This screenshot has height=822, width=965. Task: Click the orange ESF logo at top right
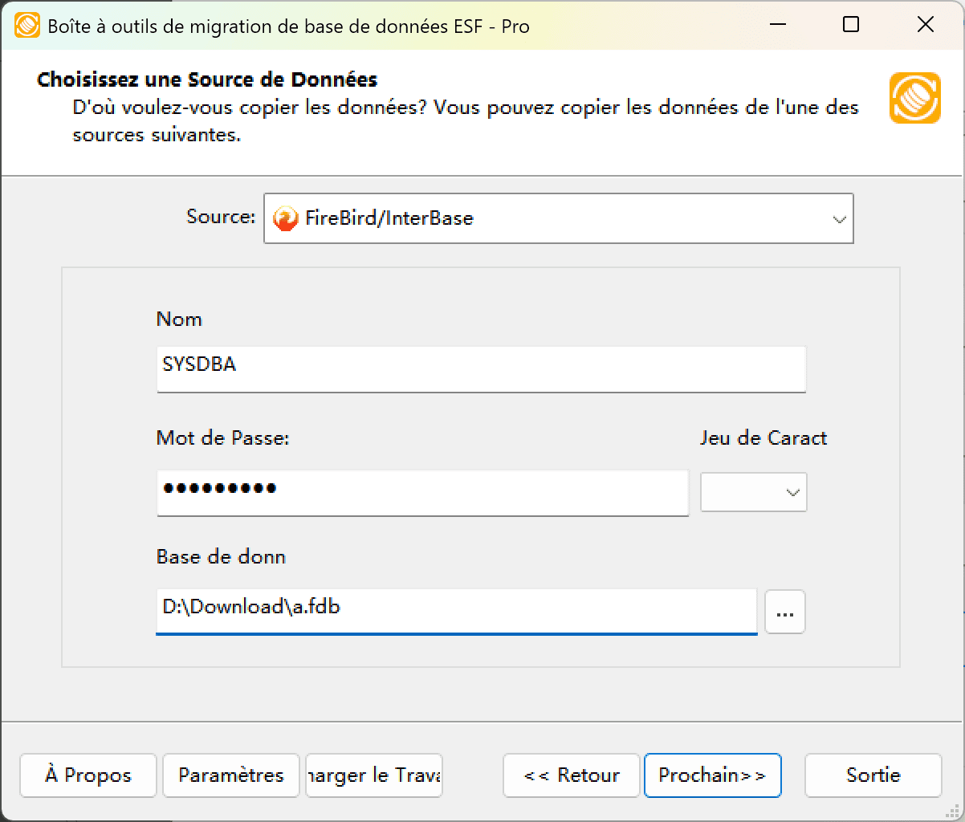pyautogui.click(x=914, y=97)
